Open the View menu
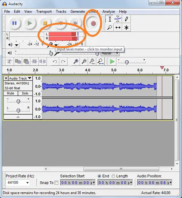182x198 pixels. 28,11
